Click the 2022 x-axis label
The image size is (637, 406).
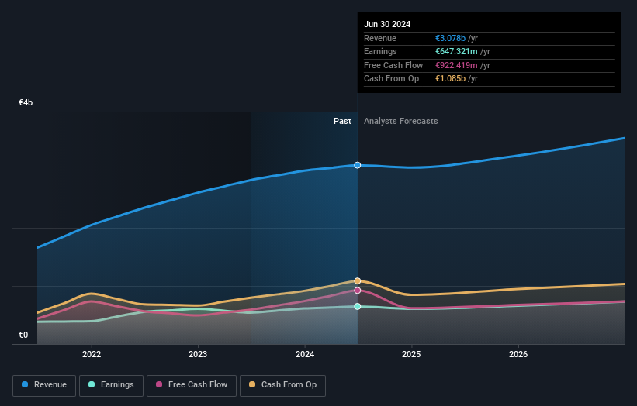[x=92, y=354]
